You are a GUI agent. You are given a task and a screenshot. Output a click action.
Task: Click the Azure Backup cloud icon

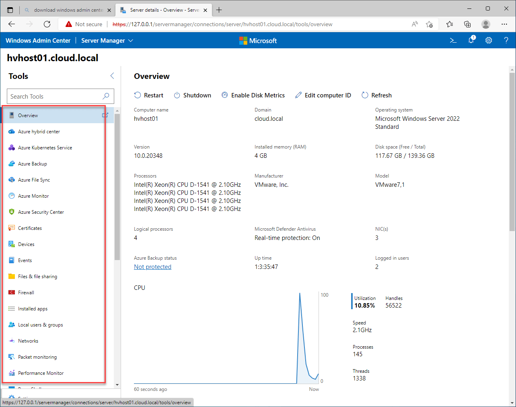point(12,164)
